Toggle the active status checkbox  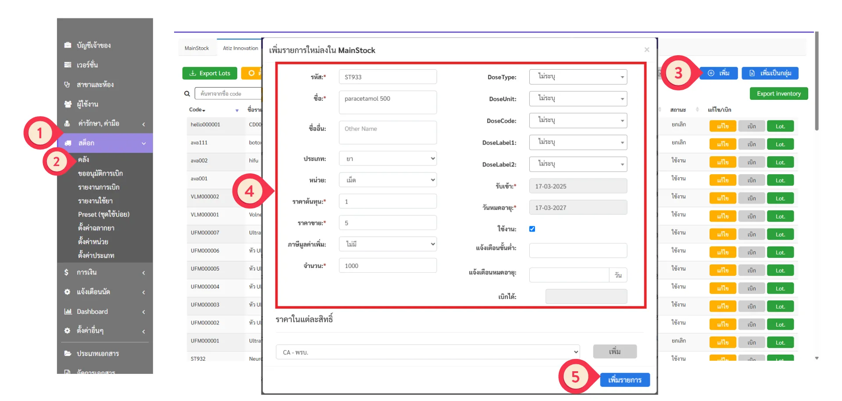coord(532,229)
